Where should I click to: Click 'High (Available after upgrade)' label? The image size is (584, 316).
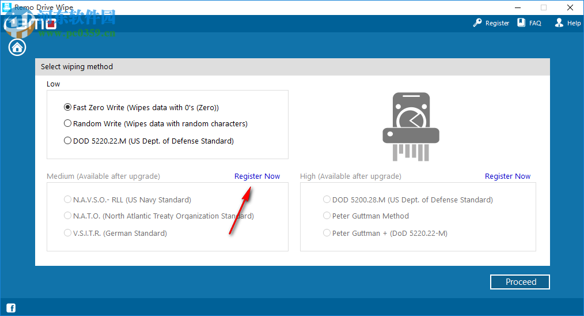click(351, 176)
